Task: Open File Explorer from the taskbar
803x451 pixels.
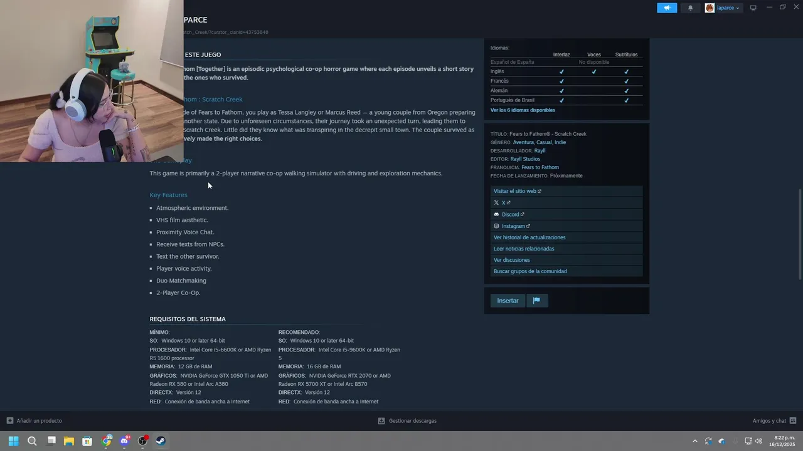Action: pyautogui.click(x=69, y=441)
